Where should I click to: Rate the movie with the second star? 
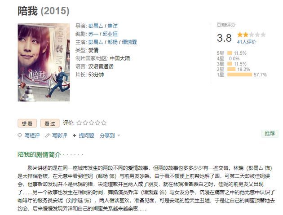click(x=85, y=123)
